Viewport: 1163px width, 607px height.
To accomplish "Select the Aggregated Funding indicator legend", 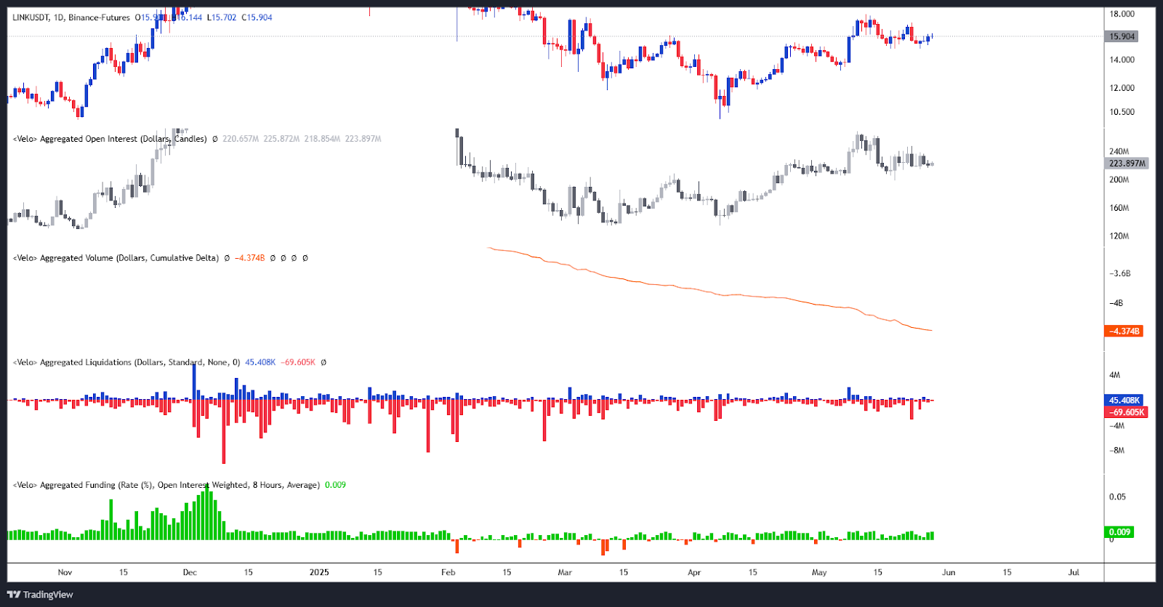I will [x=166, y=485].
